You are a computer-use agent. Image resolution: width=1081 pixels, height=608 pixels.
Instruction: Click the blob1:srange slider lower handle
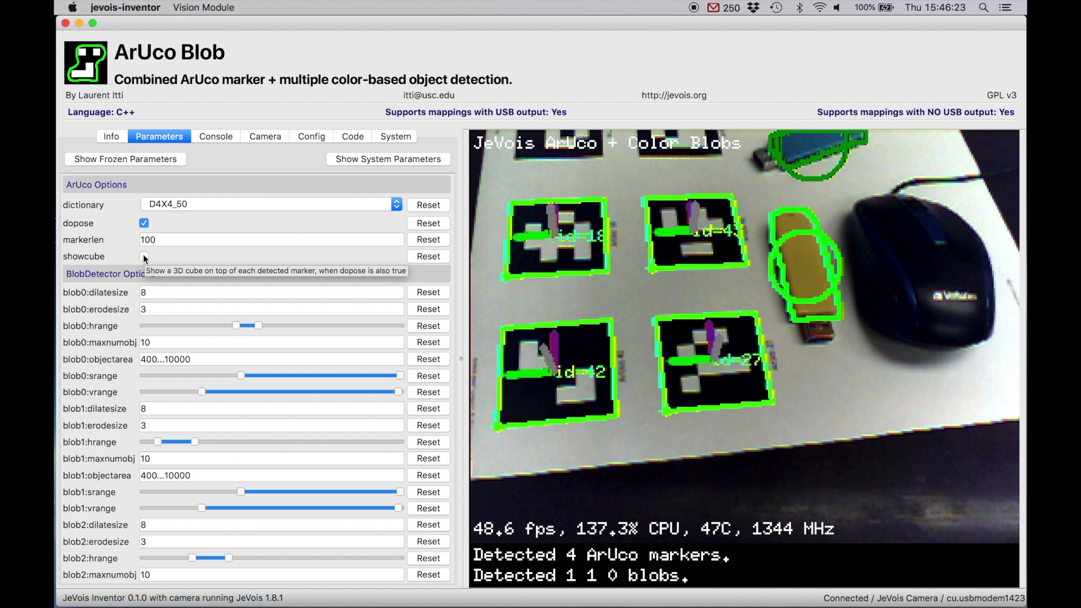(x=241, y=492)
